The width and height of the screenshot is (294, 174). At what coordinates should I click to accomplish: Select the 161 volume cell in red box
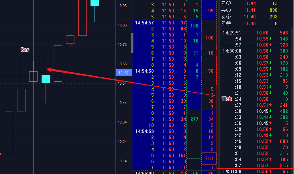210,158
